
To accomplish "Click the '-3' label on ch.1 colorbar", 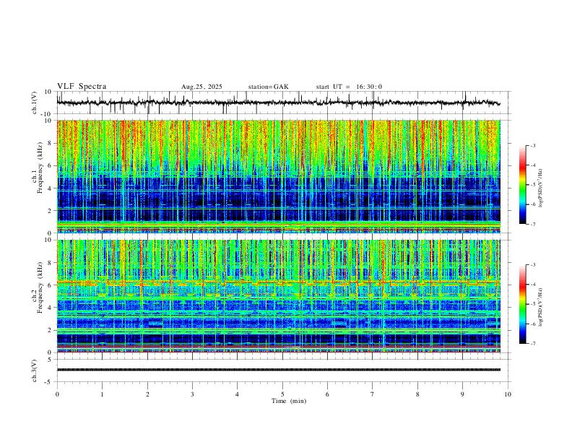I will tap(533, 145).
